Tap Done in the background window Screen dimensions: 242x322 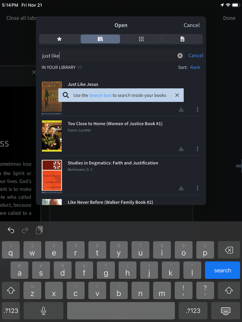click(x=229, y=18)
